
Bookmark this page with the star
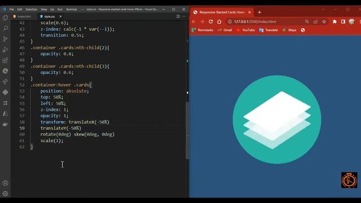click(x=324, y=21)
